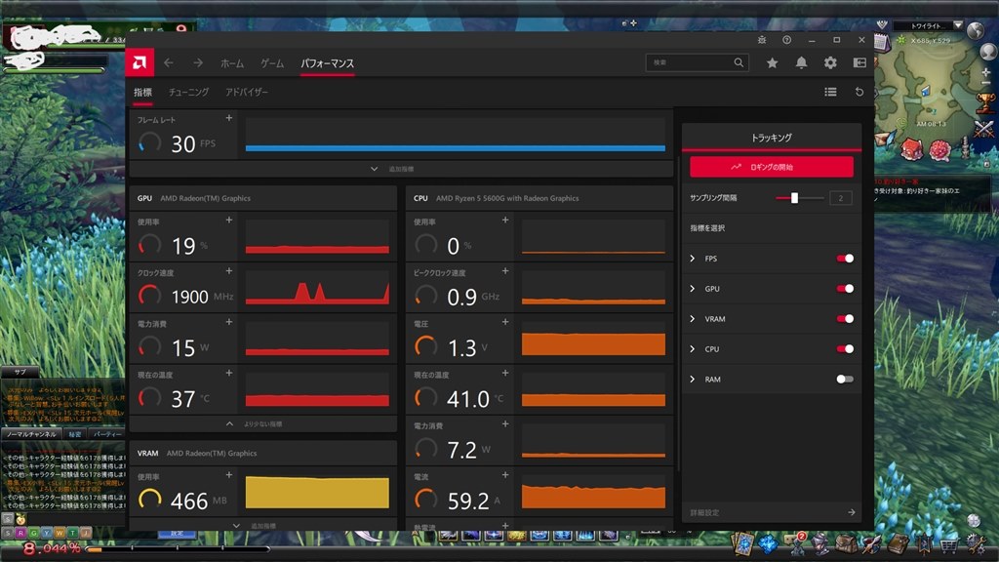Viewport: 999px width, 562px height.
Task: Open settings gear icon
Action: click(x=830, y=62)
